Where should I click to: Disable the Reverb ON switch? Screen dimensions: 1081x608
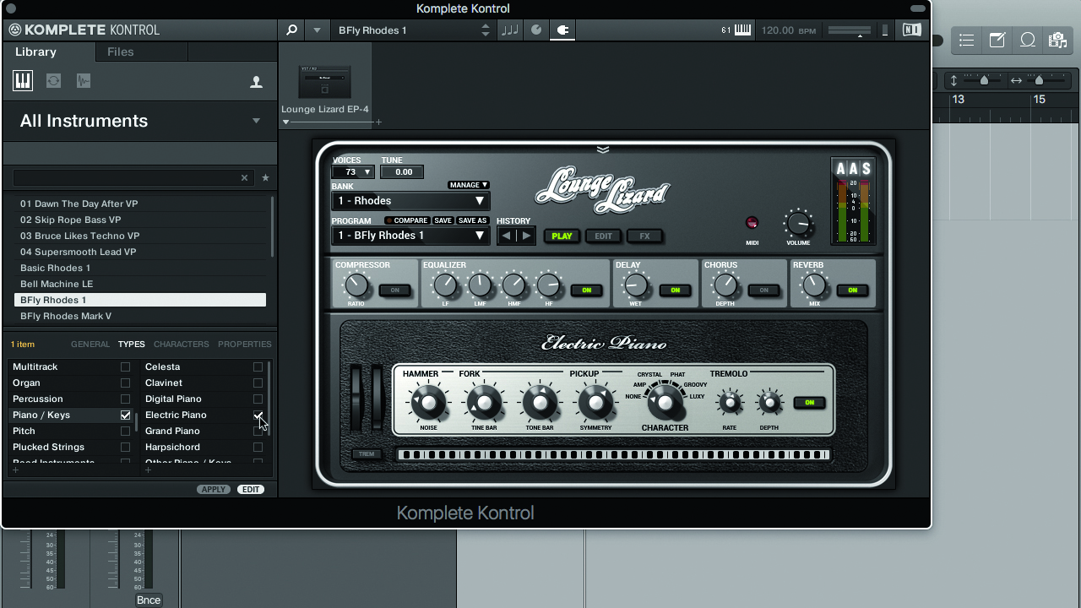tap(852, 290)
